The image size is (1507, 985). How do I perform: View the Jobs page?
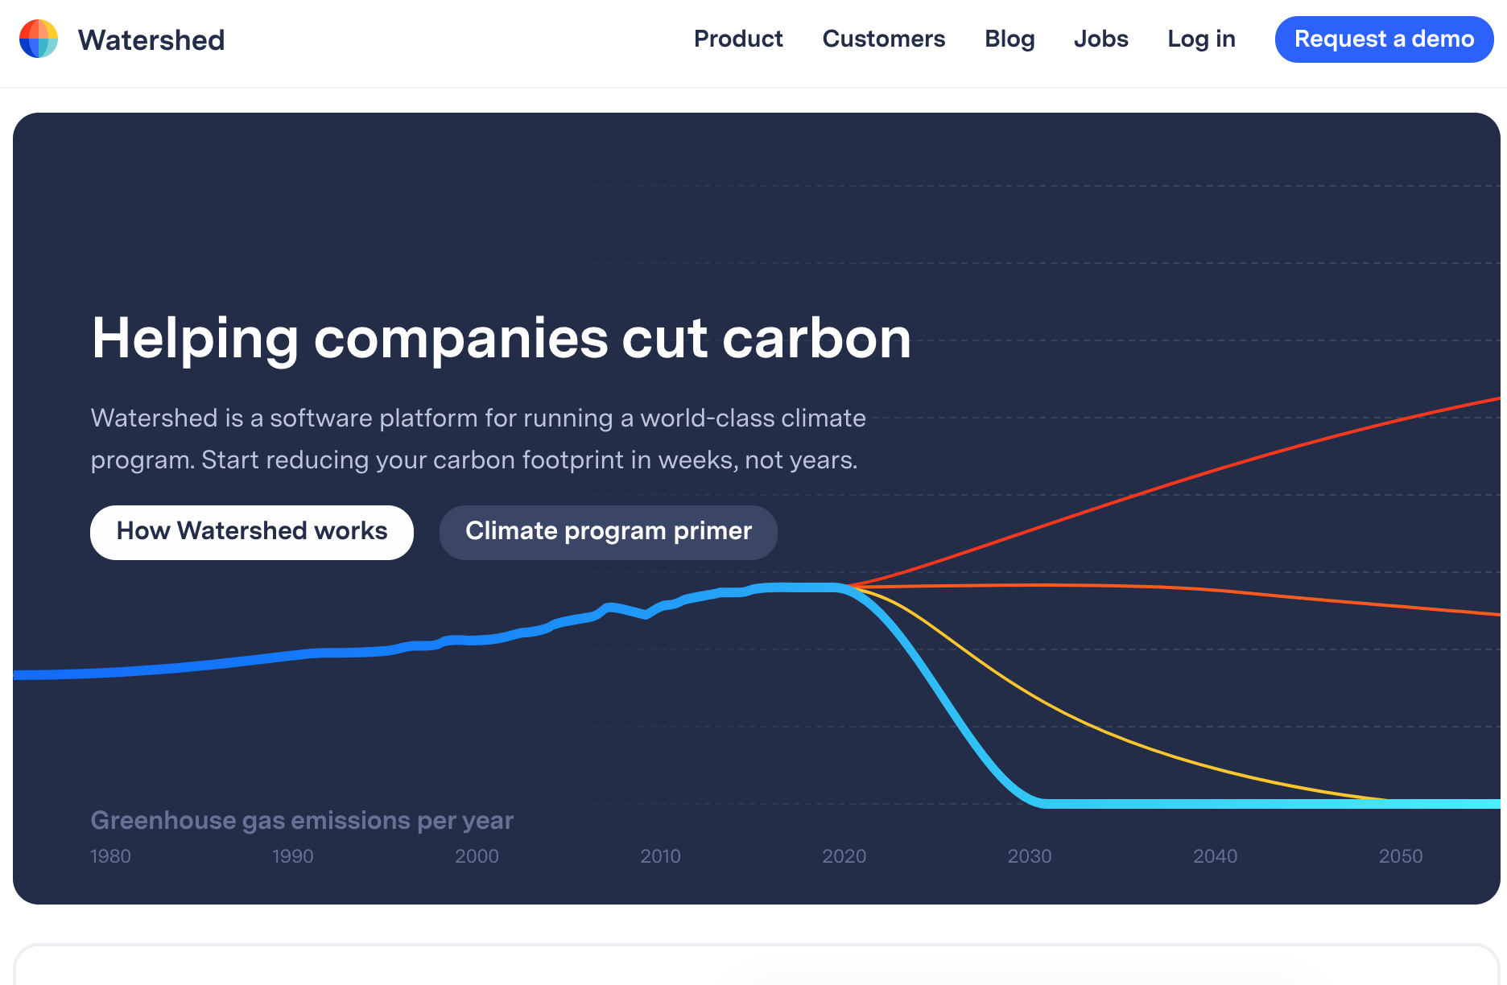[x=1100, y=39]
